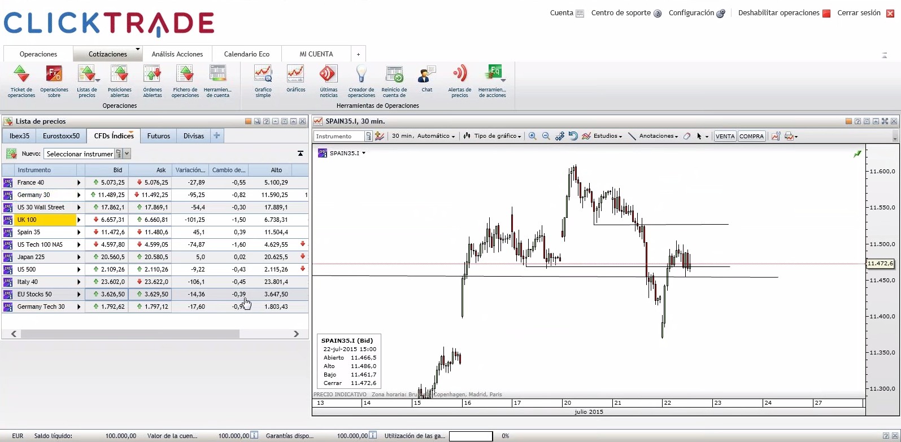Click the VENTA button
The image size is (901, 442).
(x=725, y=136)
